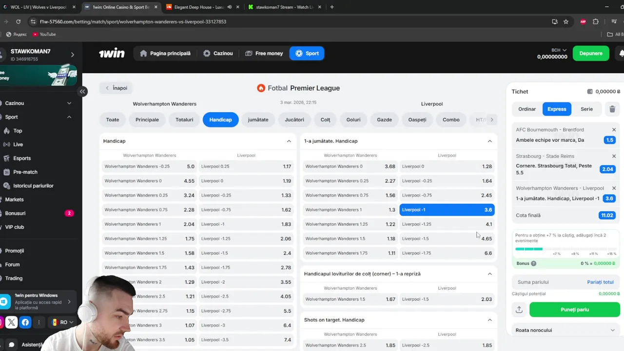This screenshot has height=351, width=624.
Task: Select Ordinar bet type
Action: click(x=527, y=109)
